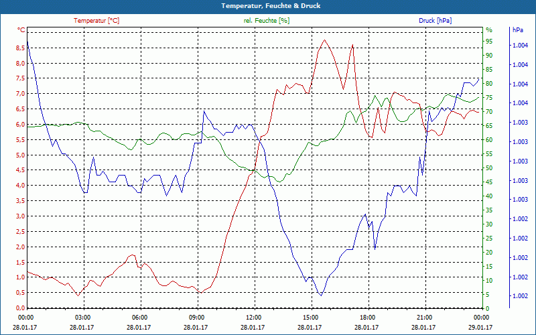
Task: Select the 'Druck [hPa]' legend label
Action: click(x=435, y=21)
